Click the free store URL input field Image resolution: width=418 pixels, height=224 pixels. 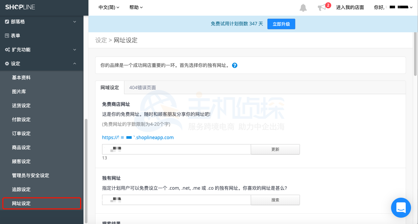click(176, 149)
